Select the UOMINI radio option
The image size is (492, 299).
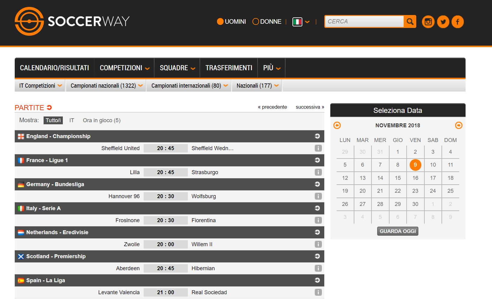(x=220, y=22)
